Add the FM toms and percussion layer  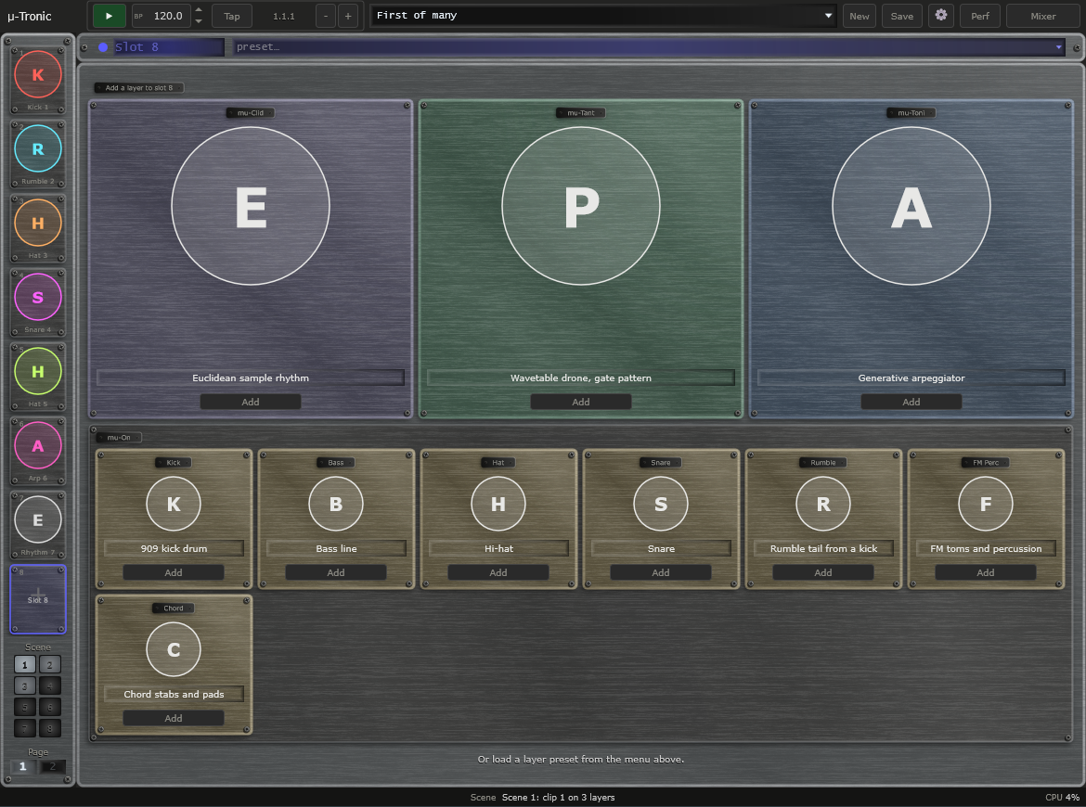click(x=986, y=572)
